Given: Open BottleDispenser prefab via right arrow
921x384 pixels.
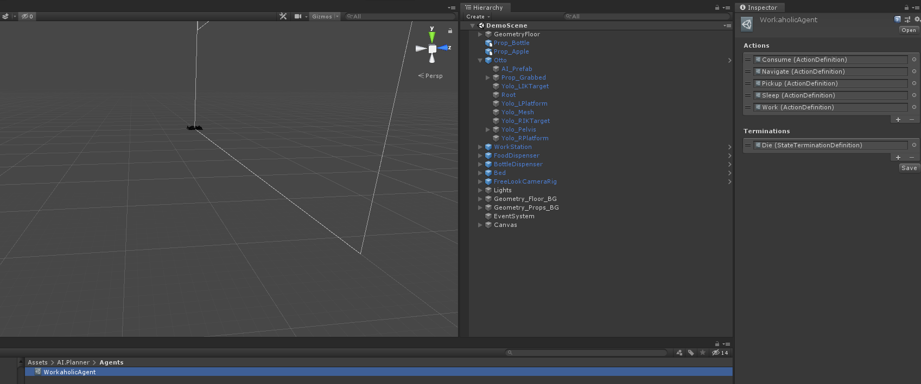Looking at the screenshot, I should click(729, 164).
